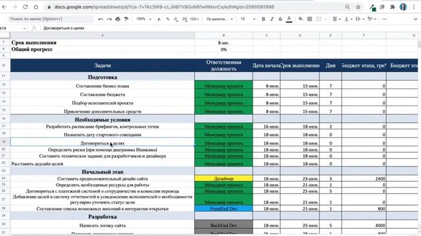Image resolution: width=421 pixels, height=236 pixels.
Task: Click the cell 'Расставить дедлайн целей'
Action: coord(103,163)
